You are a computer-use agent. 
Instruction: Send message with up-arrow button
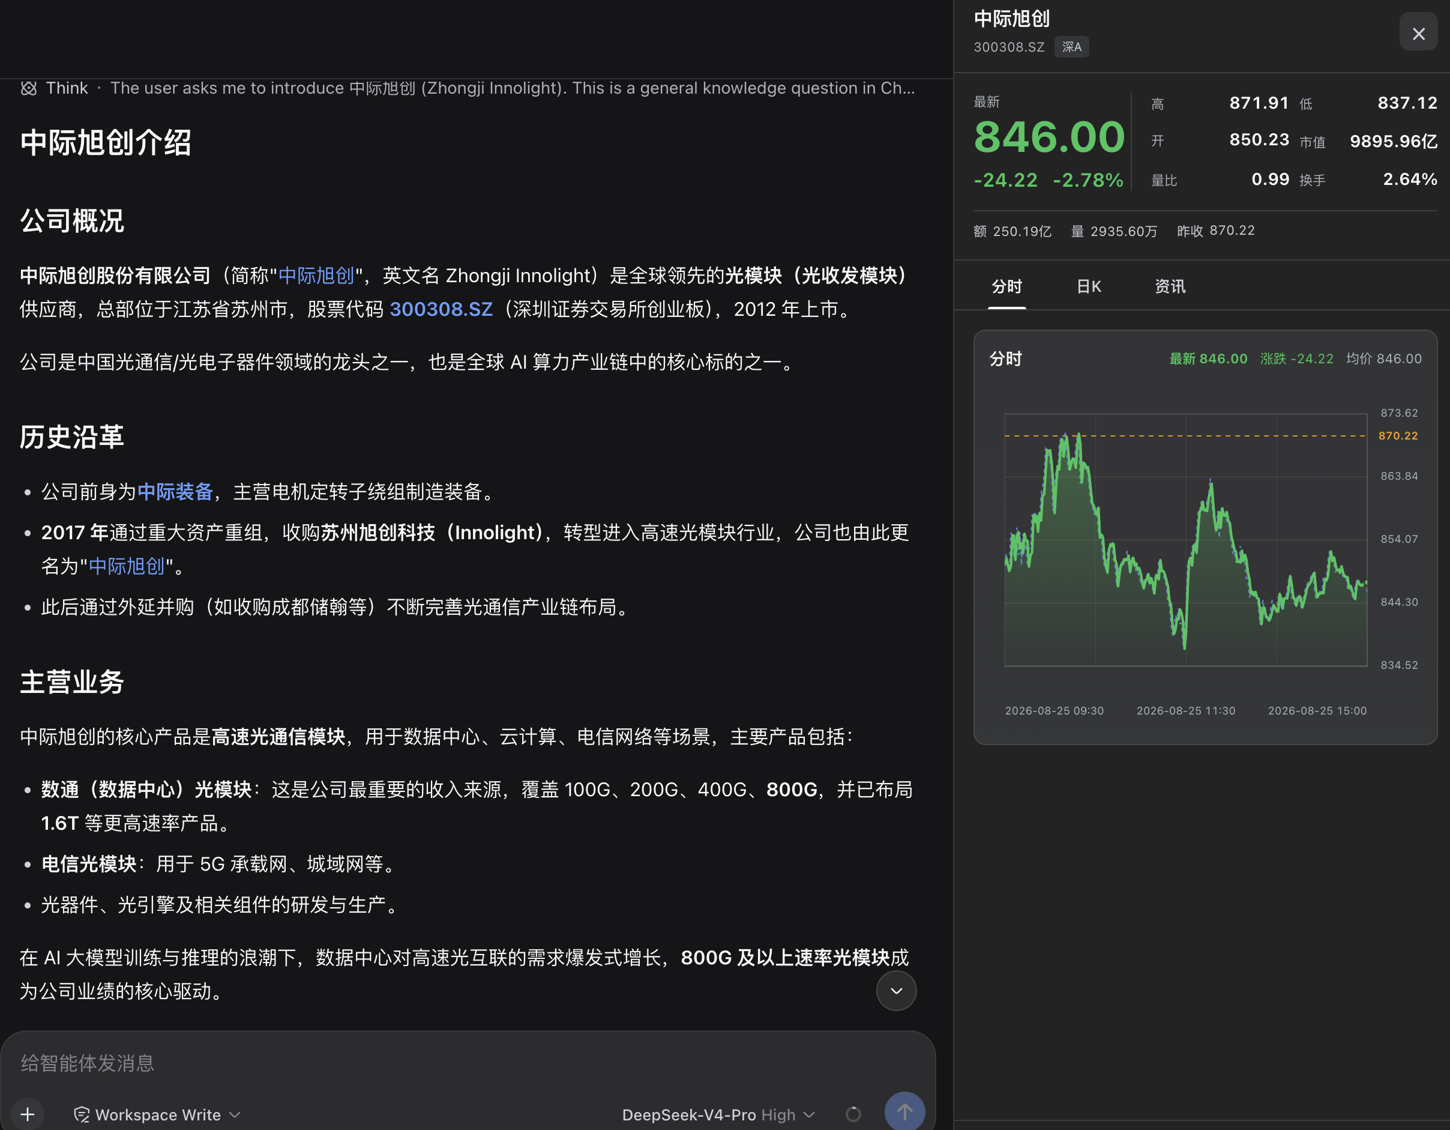pyautogui.click(x=904, y=1112)
